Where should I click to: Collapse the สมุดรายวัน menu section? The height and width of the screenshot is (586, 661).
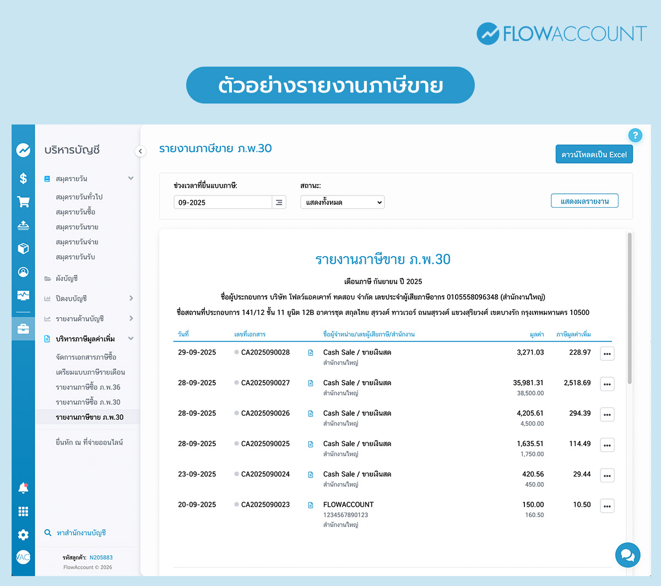(x=131, y=178)
